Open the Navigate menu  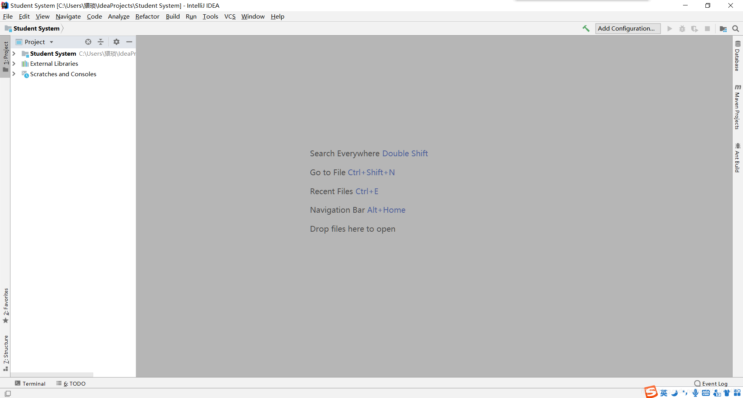pos(68,16)
